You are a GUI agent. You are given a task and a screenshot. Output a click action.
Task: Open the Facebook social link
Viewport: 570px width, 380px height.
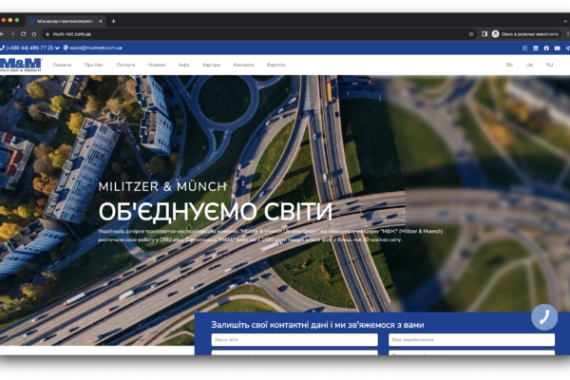(x=546, y=47)
